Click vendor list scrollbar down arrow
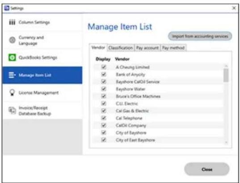The height and width of the screenshot is (183, 240). (x=226, y=142)
